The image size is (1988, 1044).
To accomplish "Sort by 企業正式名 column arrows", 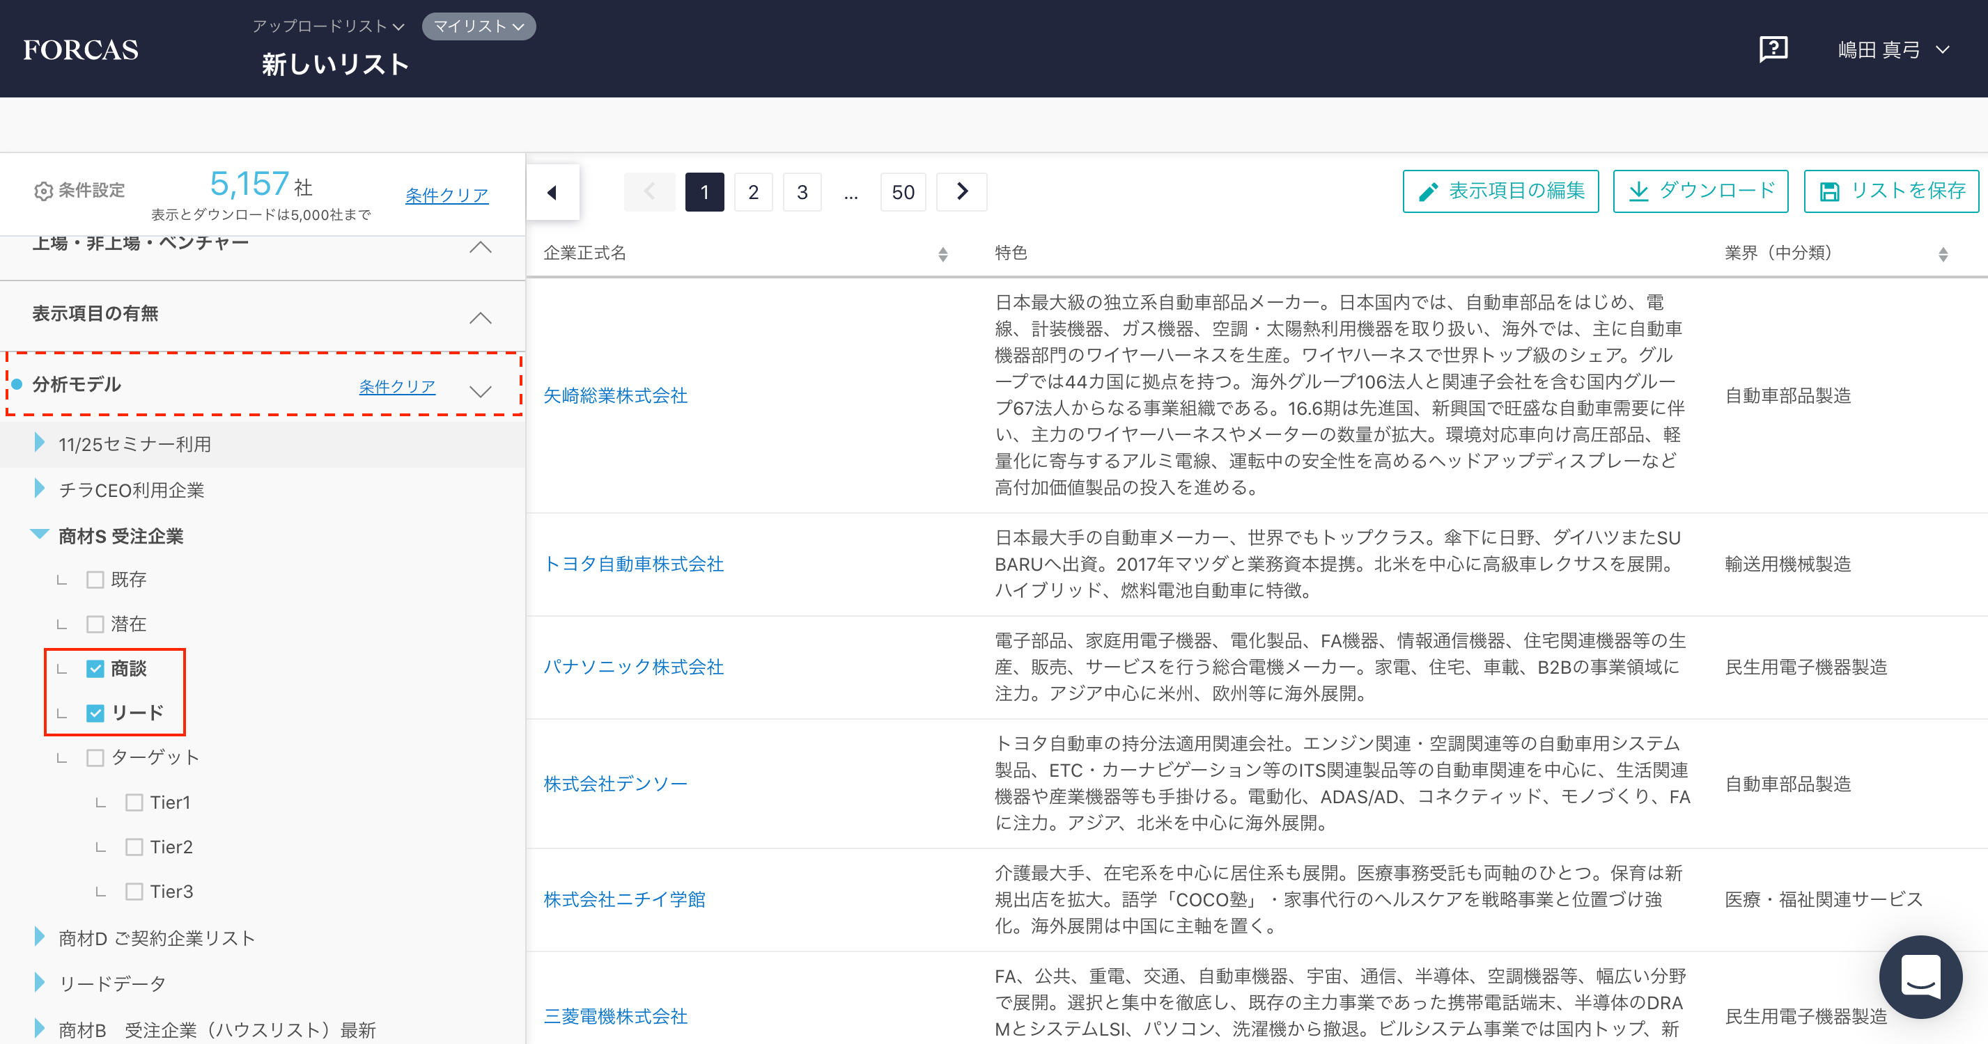I will (942, 253).
